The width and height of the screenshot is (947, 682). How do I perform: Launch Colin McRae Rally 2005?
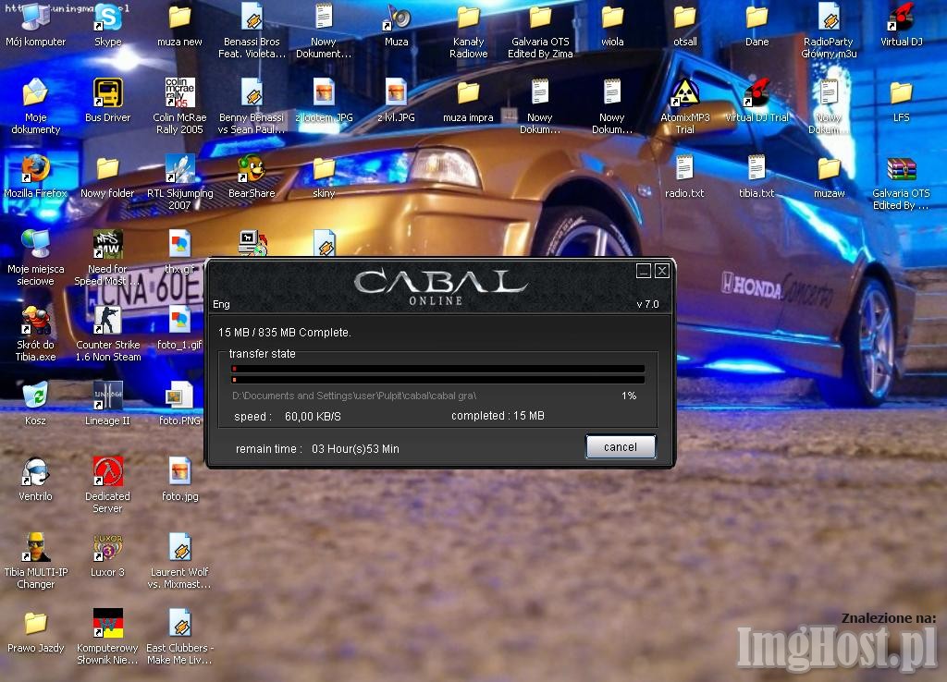click(179, 93)
